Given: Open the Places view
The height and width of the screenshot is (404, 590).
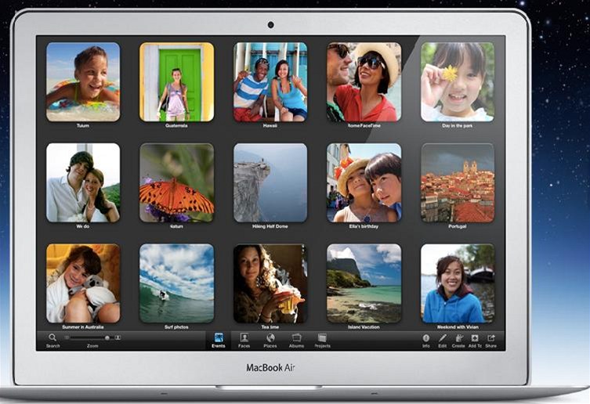Looking at the screenshot, I should [x=270, y=338].
